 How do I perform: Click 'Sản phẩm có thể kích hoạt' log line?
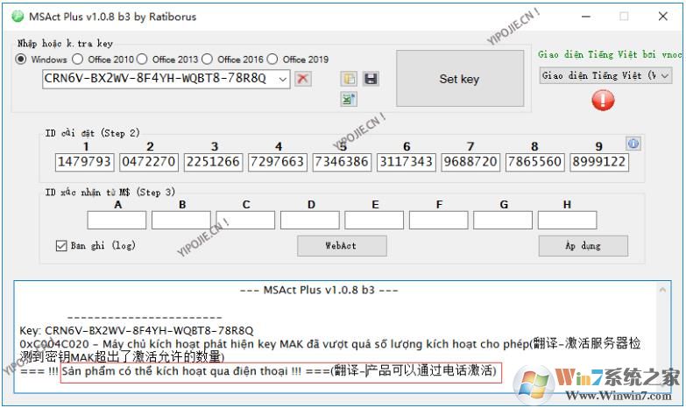(258, 371)
